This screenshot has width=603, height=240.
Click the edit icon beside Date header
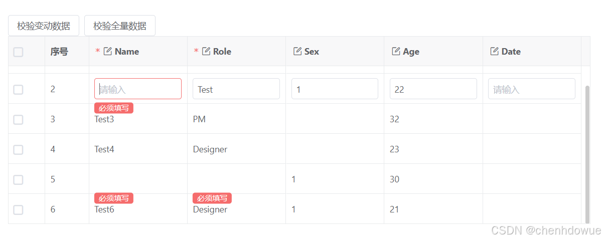point(494,52)
